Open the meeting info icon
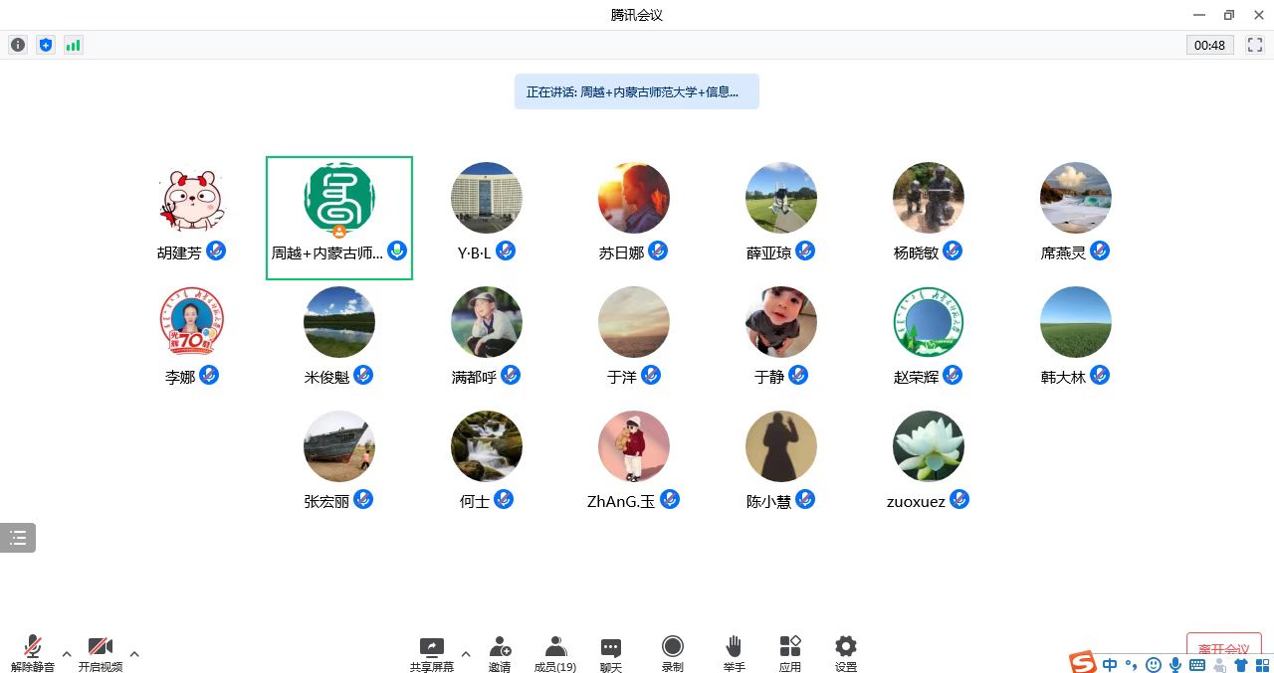The width and height of the screenshot is (1274, 673). coord(18,45)
